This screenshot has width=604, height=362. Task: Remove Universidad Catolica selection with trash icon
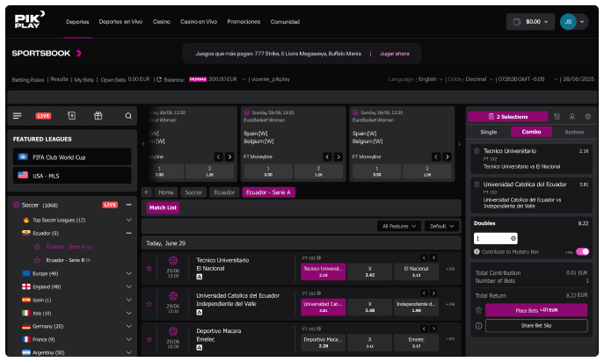(477, 185)
